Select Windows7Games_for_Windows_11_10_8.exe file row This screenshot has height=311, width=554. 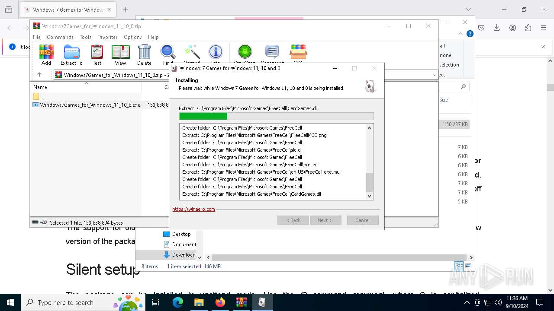tap(86, 105)
